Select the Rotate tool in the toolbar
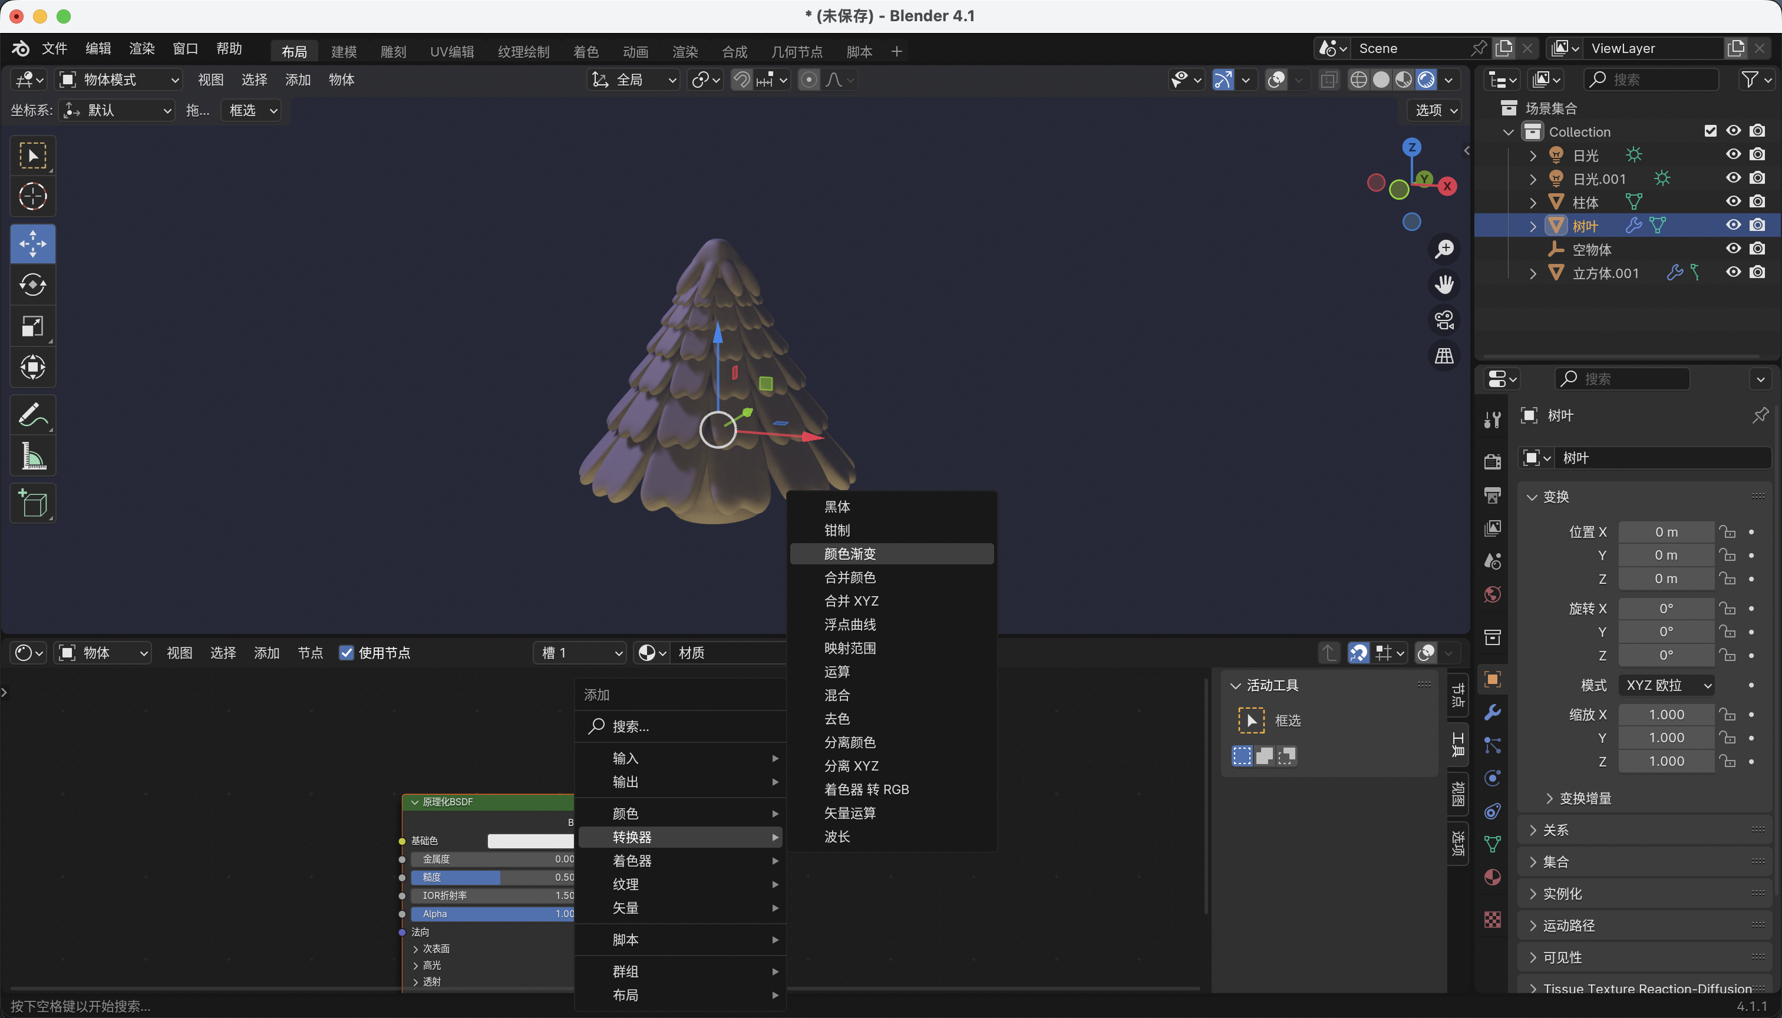This screenshot has height=1018, width=1782. (x=32, y=285)
